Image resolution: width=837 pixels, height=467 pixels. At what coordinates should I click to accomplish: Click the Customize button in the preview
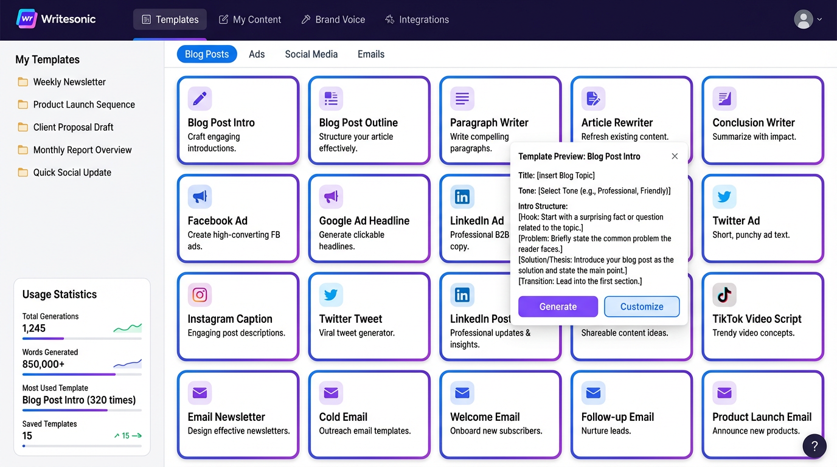click(x=642, y=306)
